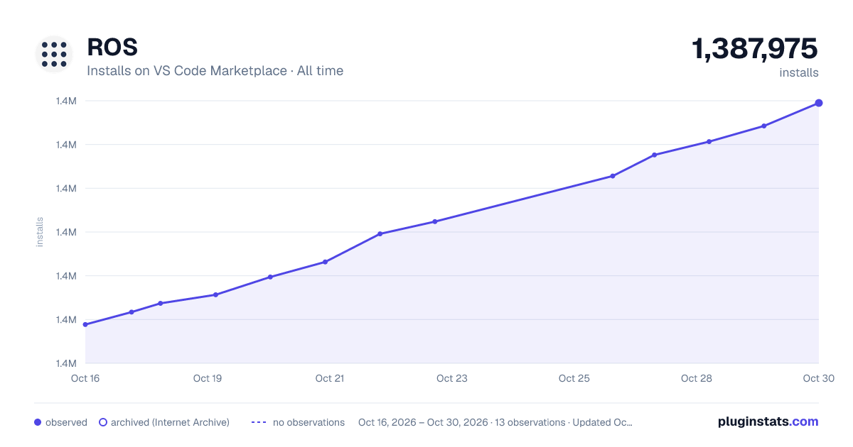The height and width of the screenshot is (447, 853).
Task: Click the 'no observations' legend label
Action: click(309, 422)
